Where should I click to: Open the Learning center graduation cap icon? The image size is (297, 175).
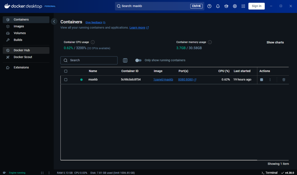[x=226, y=6]
